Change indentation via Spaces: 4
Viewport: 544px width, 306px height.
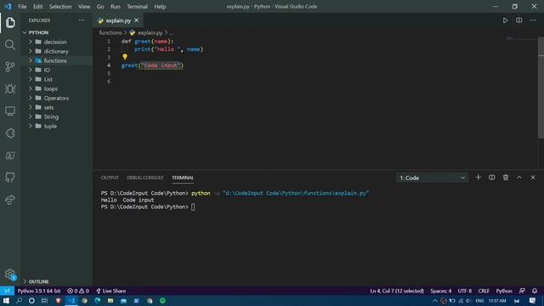point(441,291)
